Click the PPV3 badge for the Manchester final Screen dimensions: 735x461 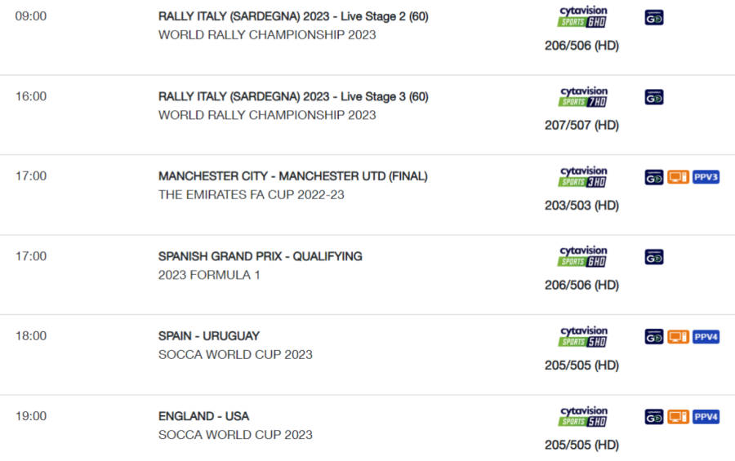click(x=706, y=177)
